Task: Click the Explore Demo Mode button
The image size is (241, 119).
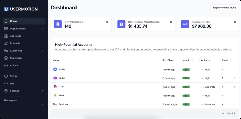Action: point(224,7)
